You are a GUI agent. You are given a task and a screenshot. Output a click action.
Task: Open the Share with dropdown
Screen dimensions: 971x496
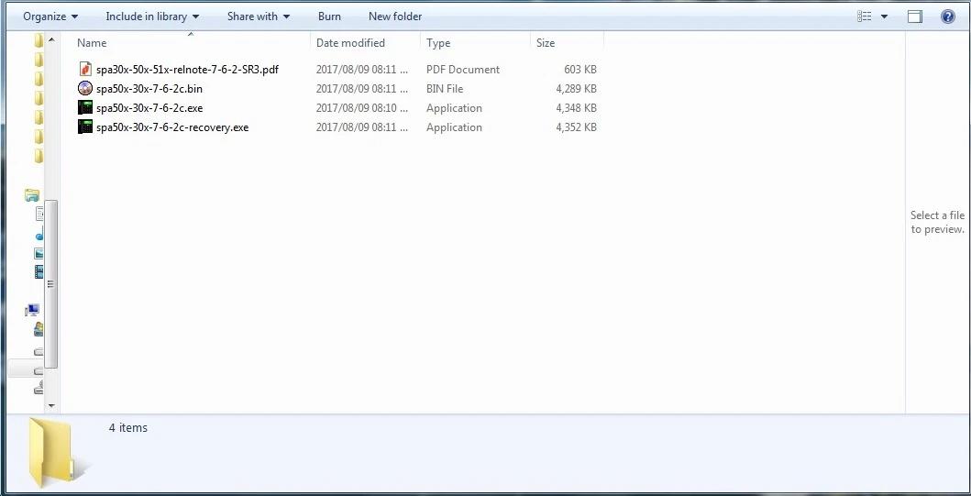[x=259, y=17]
